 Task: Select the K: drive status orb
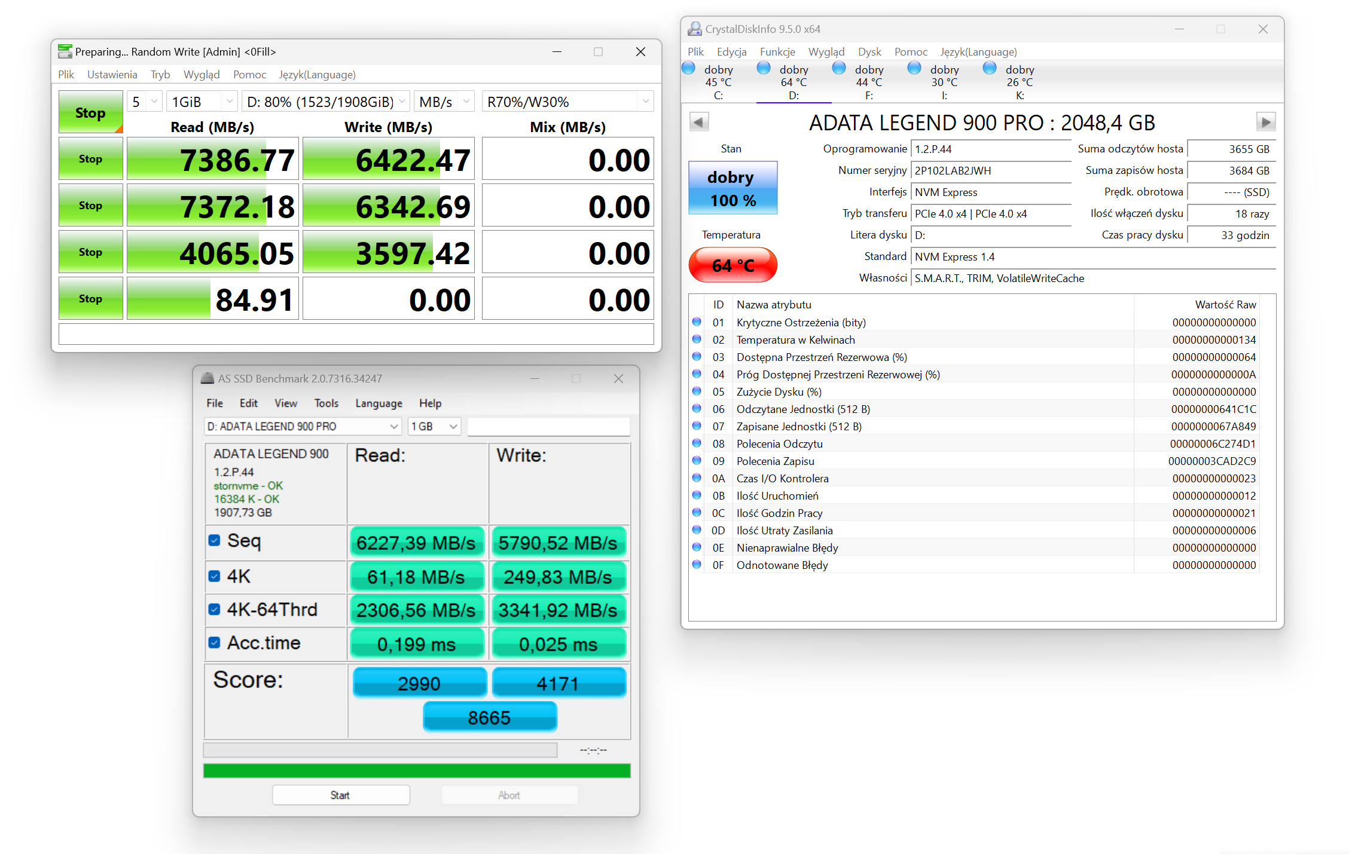(x=990, y=68)
